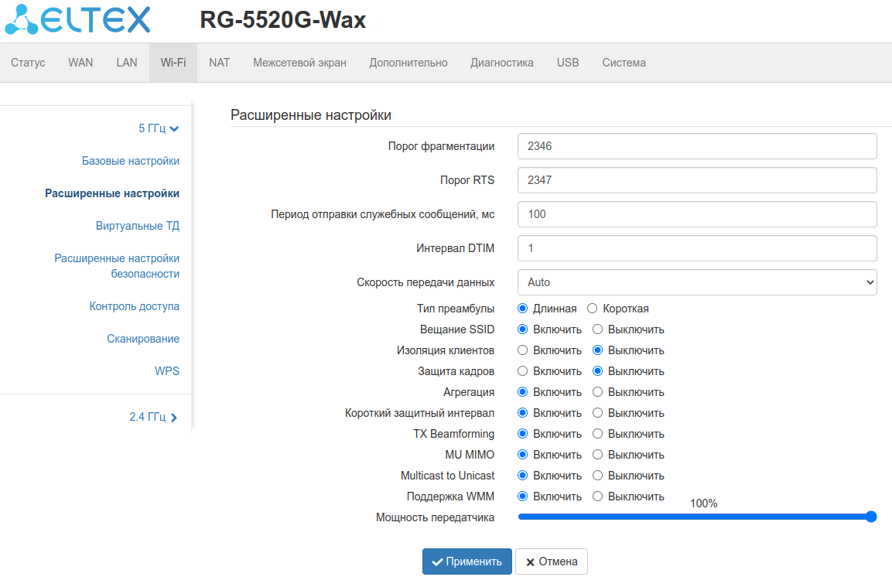Collapse the 5 ГГц section chevron

pos(174,129)
